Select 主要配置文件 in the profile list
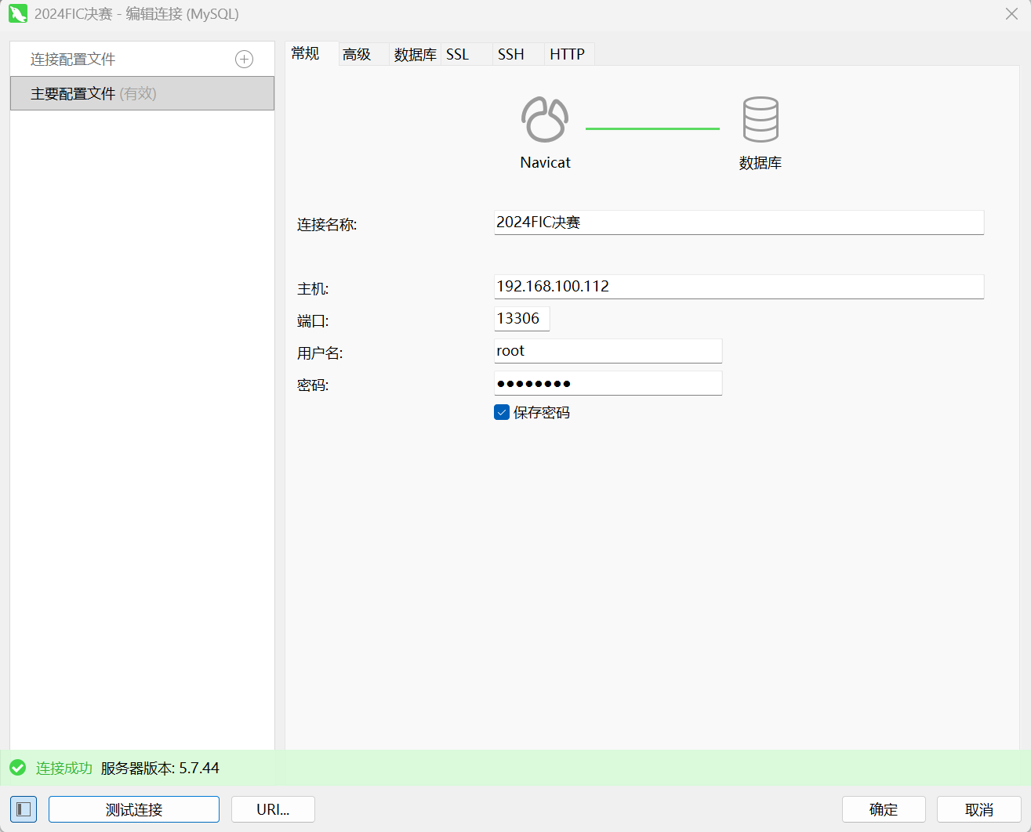The image size is (1031, 832). (142, 93)
